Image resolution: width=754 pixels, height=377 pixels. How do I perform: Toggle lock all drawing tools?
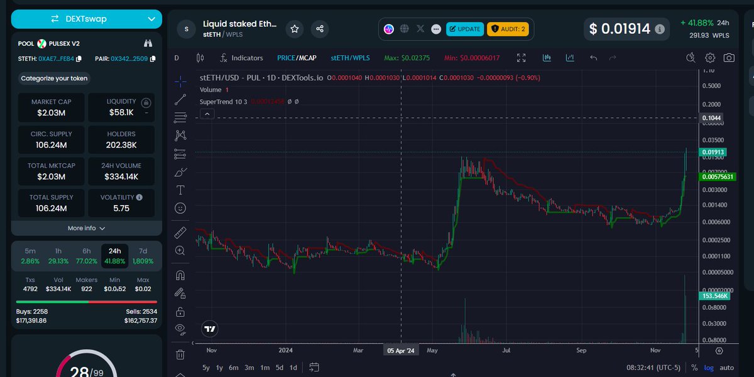pyautogui.click(x=180, y=311)
